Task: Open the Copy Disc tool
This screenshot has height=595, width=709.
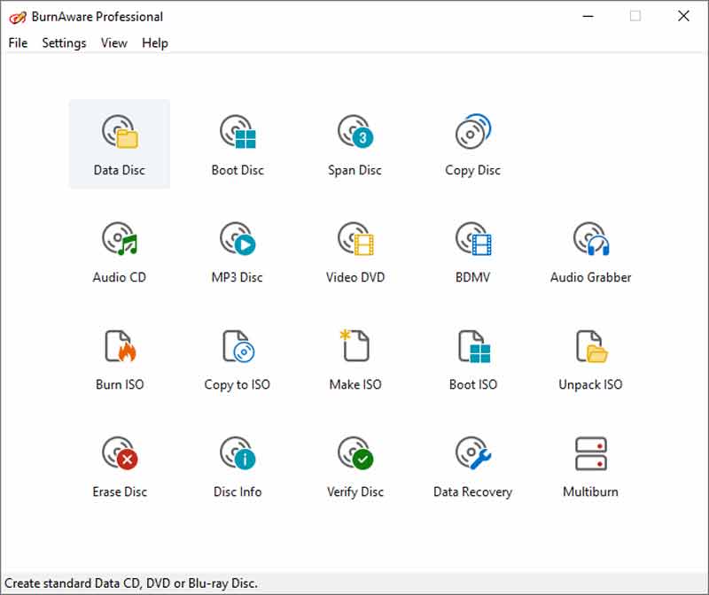Action: coord(472,134)
